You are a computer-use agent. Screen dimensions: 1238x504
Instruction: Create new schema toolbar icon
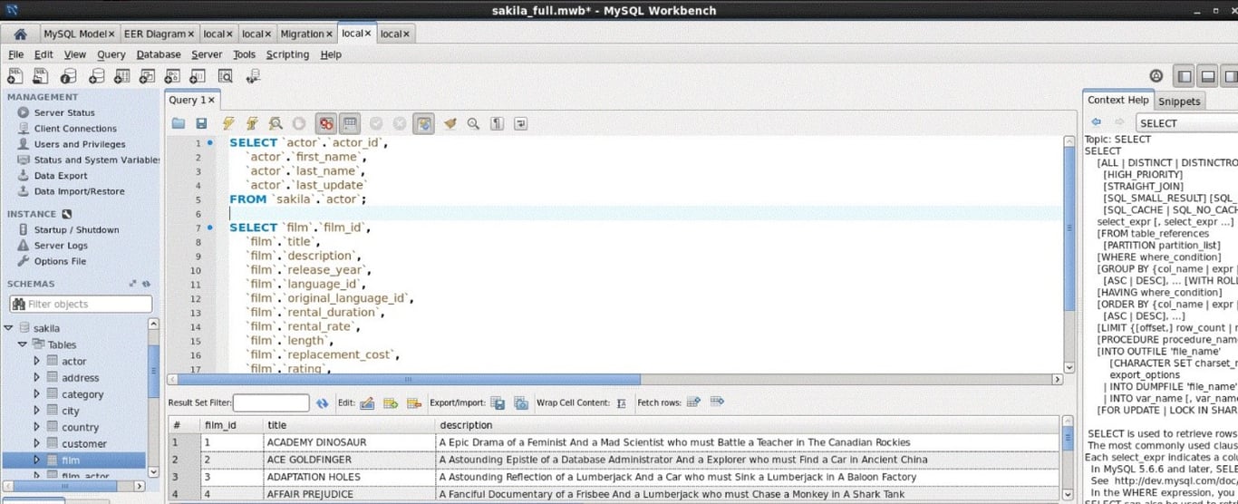tap(95, 77)
